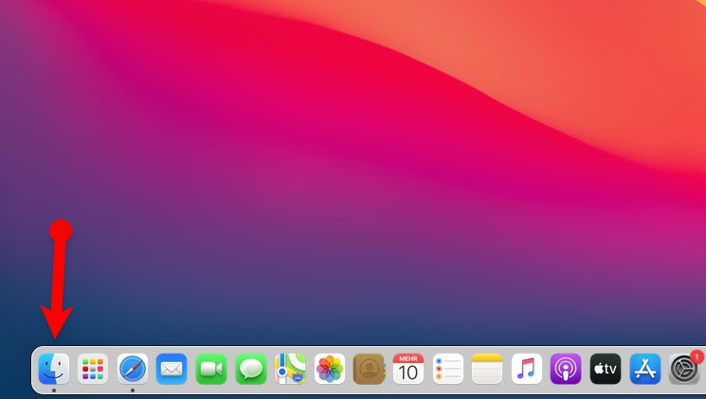Open the App Store
The height and width of the screenshot is (399, 706).
coord(644,369)
